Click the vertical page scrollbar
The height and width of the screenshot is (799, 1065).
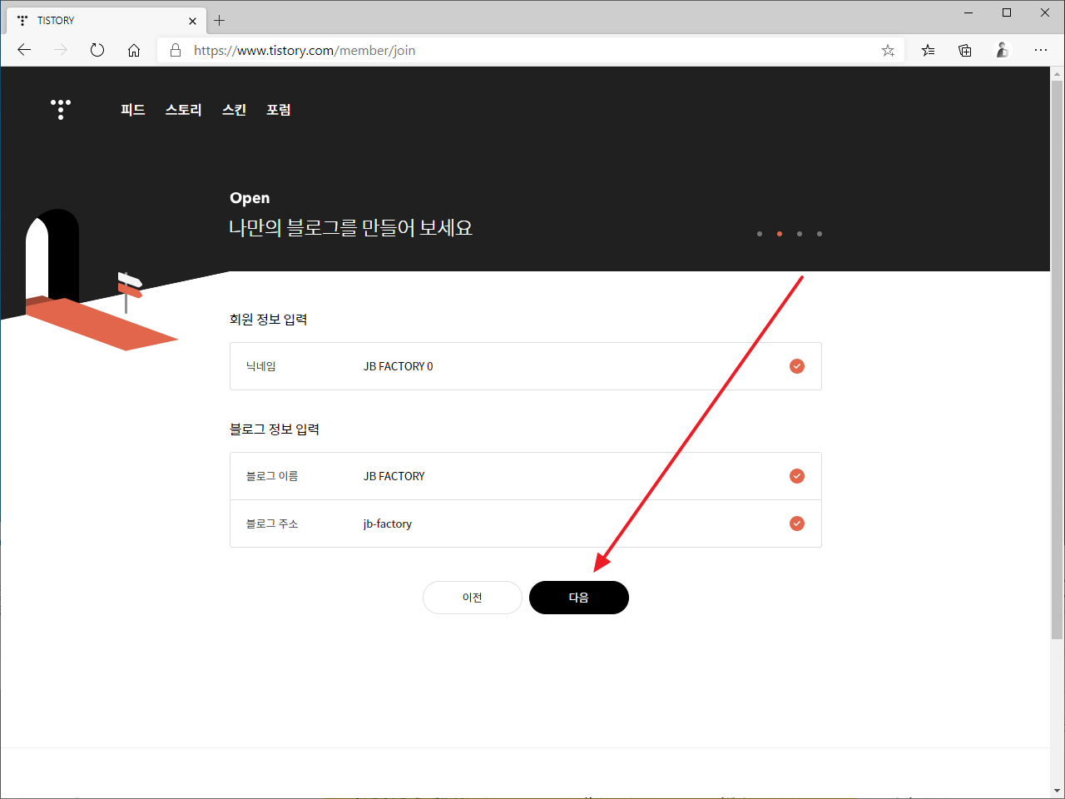[1058, 360]
